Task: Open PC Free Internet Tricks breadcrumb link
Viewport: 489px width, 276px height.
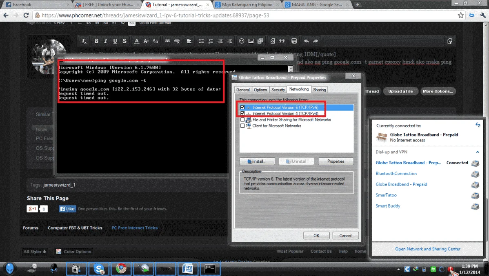Action: (134, 228)
